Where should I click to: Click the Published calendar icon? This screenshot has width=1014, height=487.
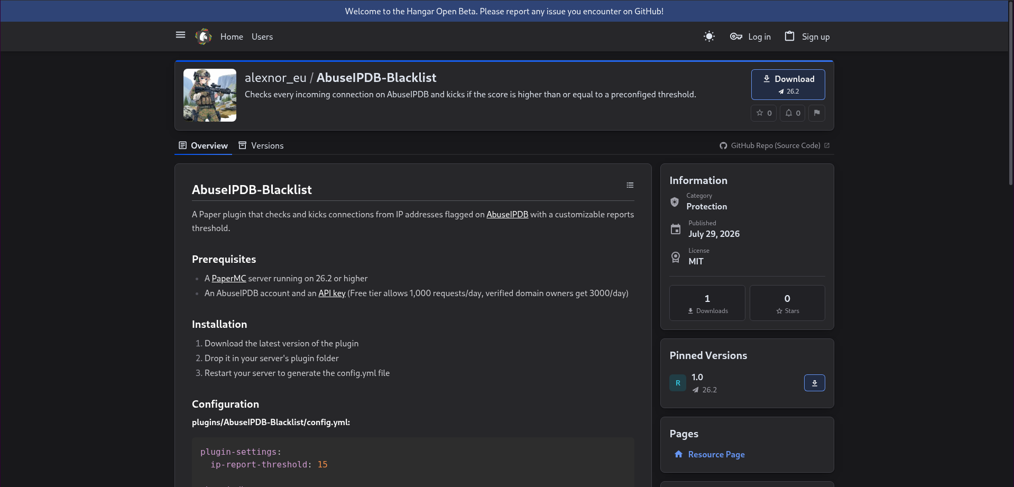coord(676,229)
